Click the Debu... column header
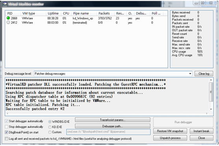219x146 pixels. point(142,13)
